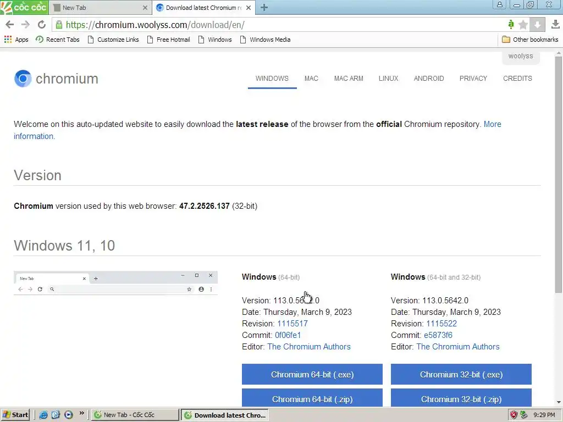Screen dimensions: 563x422
Task: Open 32-bit editor The Chromium Authors link
Action: tap(458, 347)
